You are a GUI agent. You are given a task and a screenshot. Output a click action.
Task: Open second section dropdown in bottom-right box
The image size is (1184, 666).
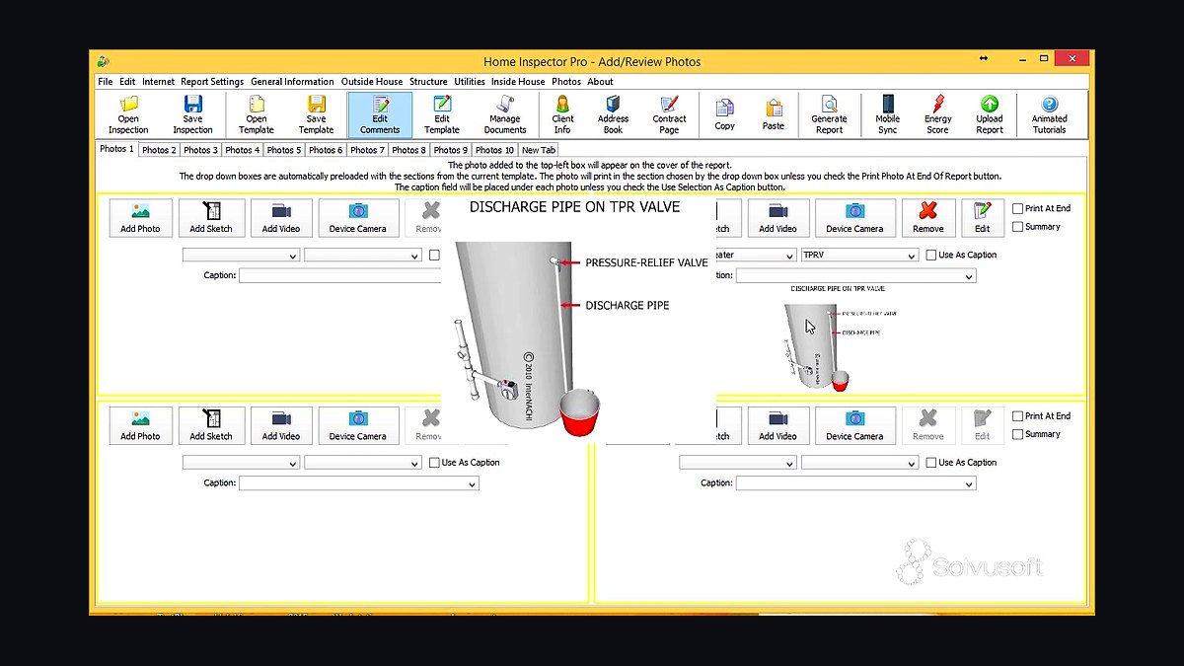pos(859,463)
